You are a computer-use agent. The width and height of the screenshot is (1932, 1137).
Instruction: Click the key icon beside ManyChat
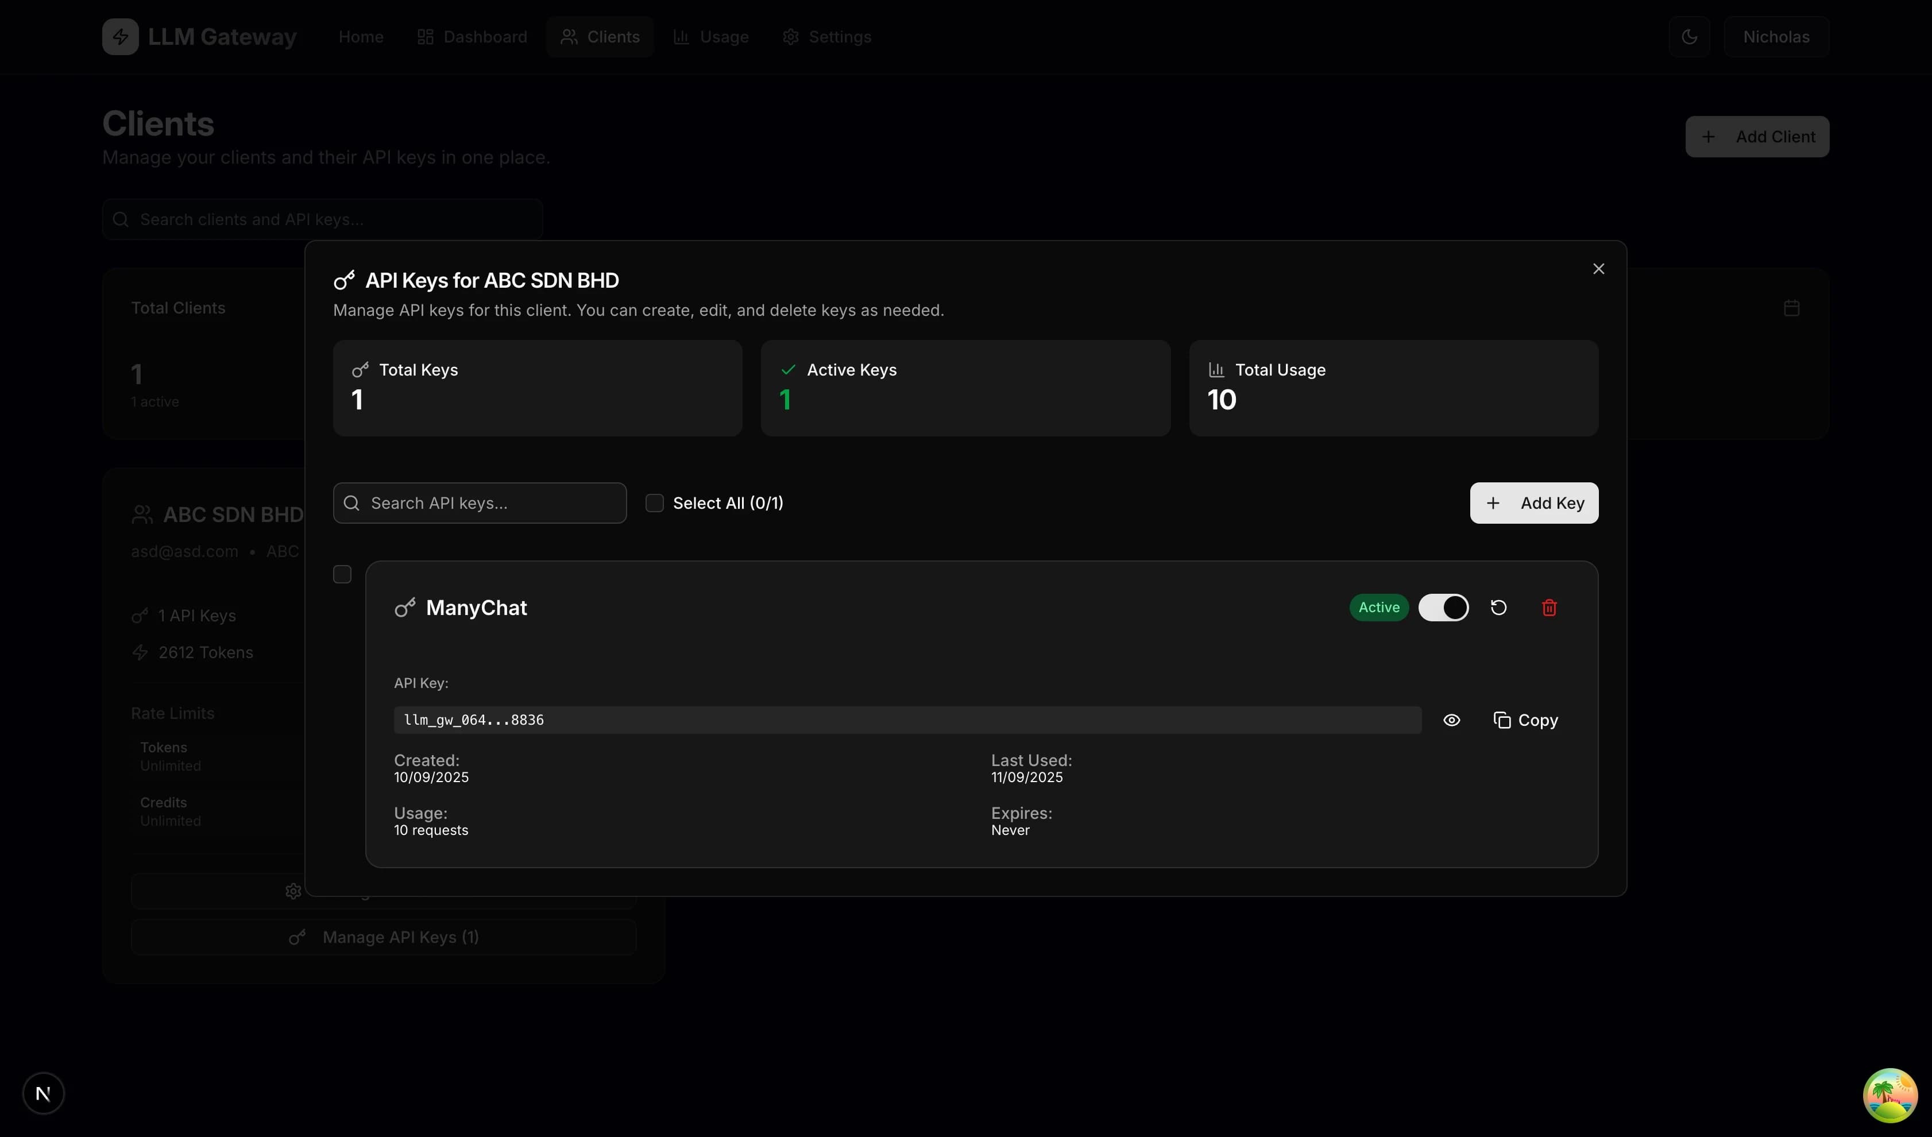pos(405,607)
